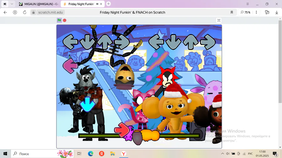Viewport: 282px width, 158px height.
Task: Open zoom level 75 % control
Action: click(245, 12)
